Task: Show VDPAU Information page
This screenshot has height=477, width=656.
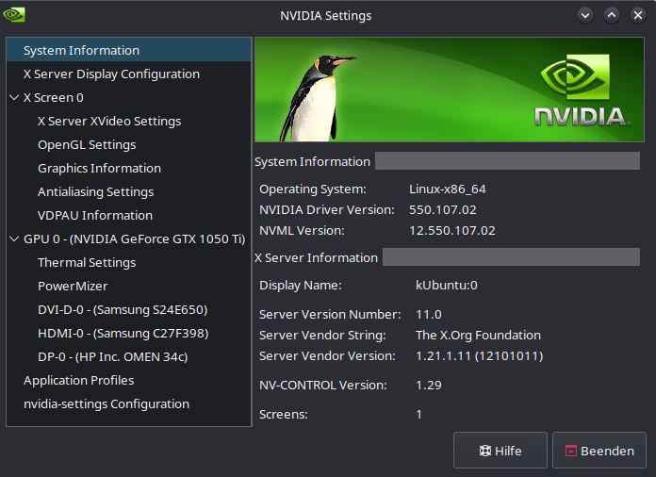Action: [129, 216]
